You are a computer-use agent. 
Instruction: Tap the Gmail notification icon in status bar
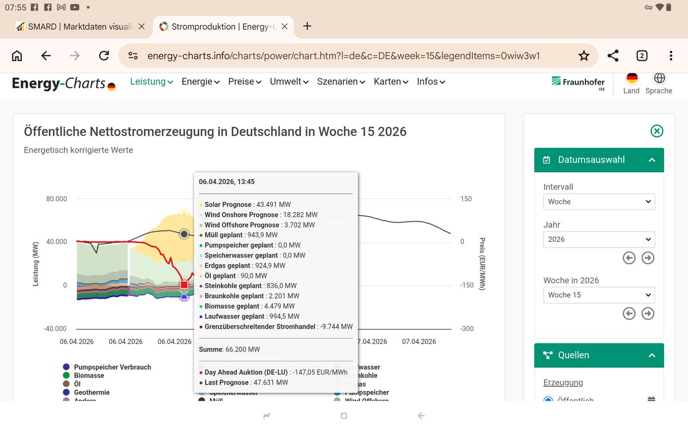(62, 7)
